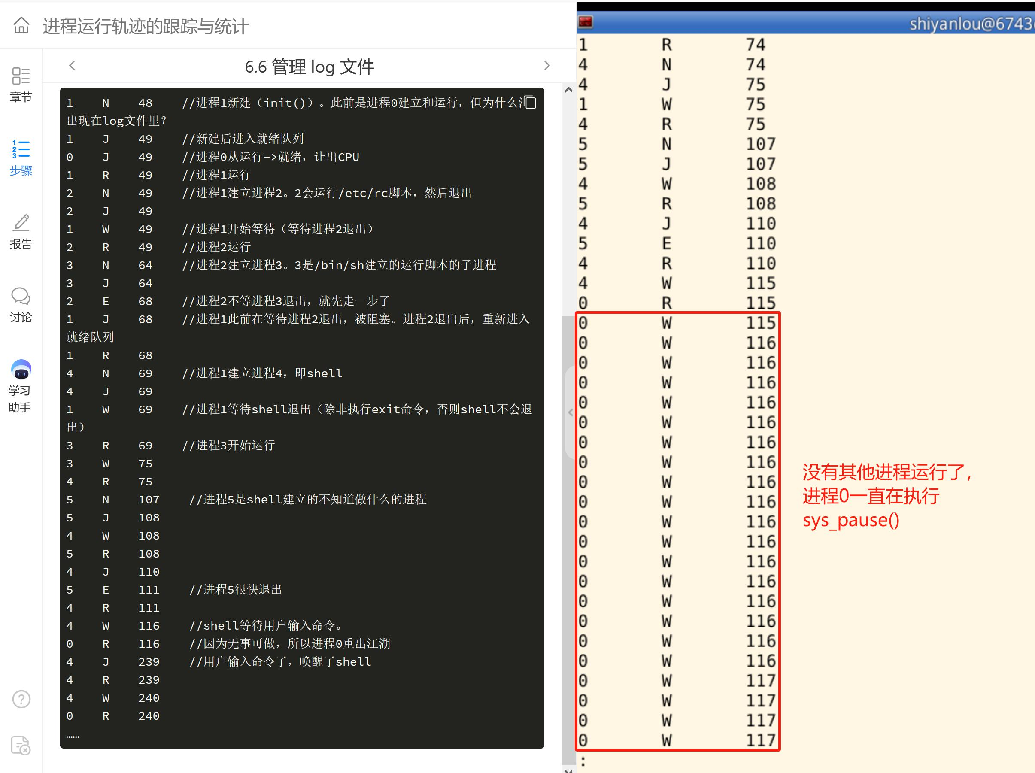Image resolution: width=1035 pixels, height=773 pixels.
Task: Click the comment //进程5很快退出
Action: pyautogui.click(x=236, y=590)
